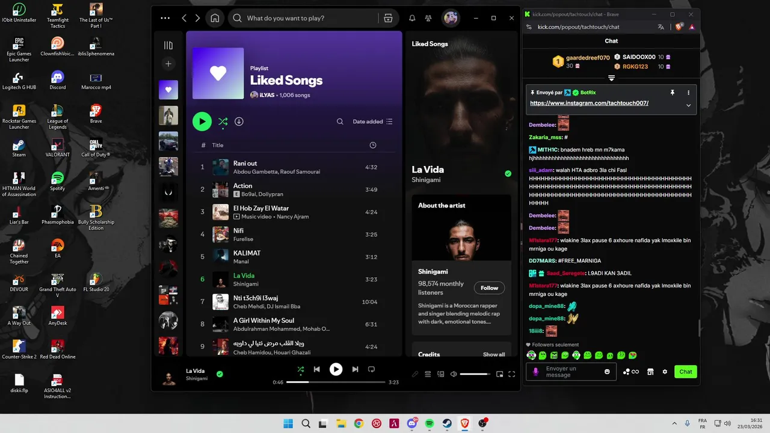The height and width of the screenshot is (433, 770).
Task: Mute Spotify with the speaker icon
Action: (454, 374)
